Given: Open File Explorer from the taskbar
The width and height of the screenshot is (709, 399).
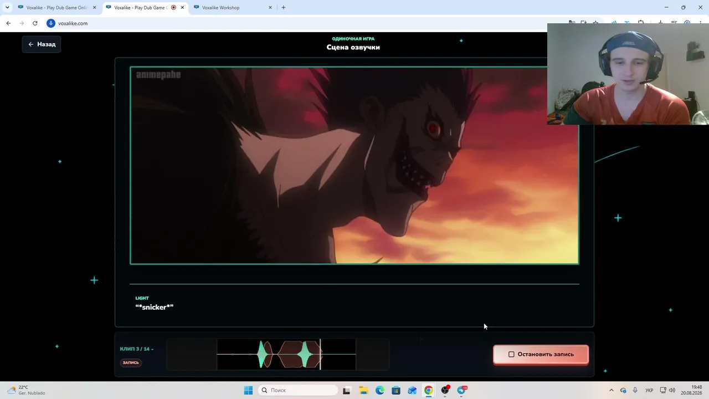Looking at the screenshot, I should (363, 390).
